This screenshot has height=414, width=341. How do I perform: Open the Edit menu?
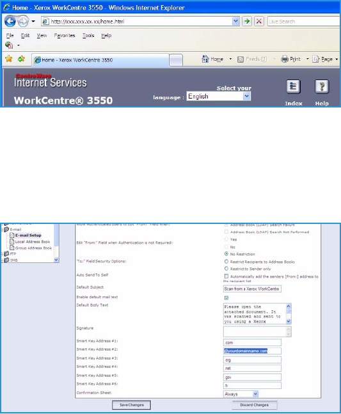(x=25, y=35)
